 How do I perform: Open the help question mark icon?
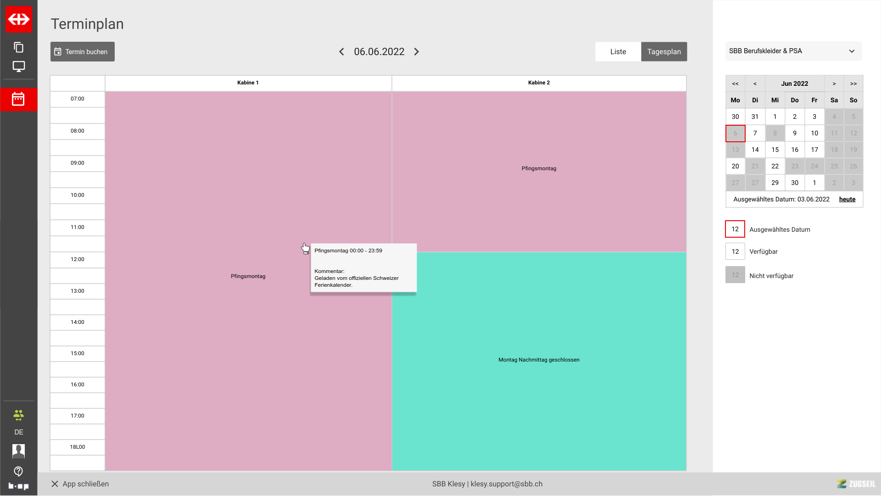(x=18, y=471)
